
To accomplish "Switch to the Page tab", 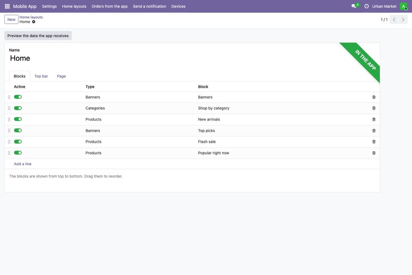I will pyautogui.click(x=61, y=76).
